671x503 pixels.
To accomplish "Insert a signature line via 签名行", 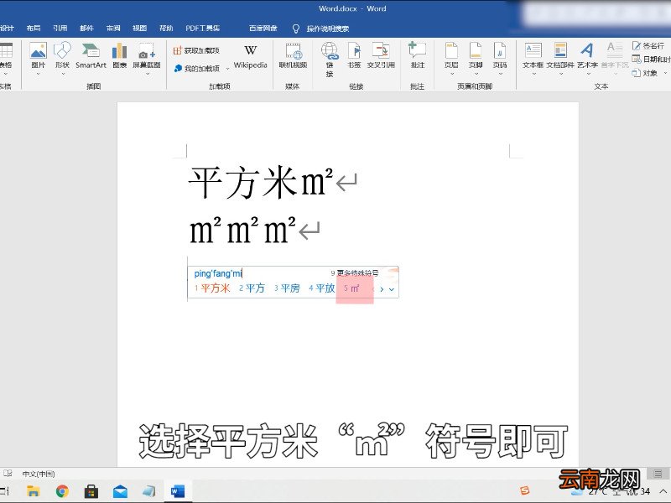I will (648, 45).
